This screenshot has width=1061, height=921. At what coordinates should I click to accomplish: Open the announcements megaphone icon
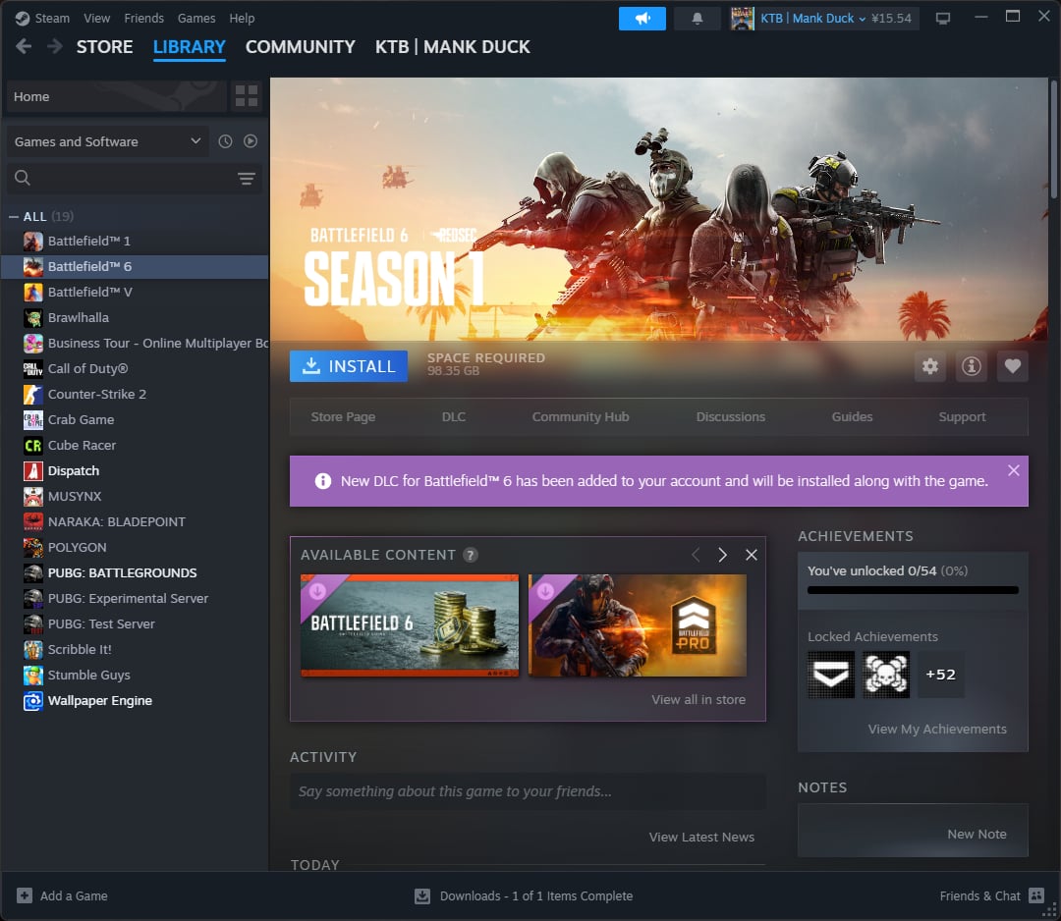point(642,19)
